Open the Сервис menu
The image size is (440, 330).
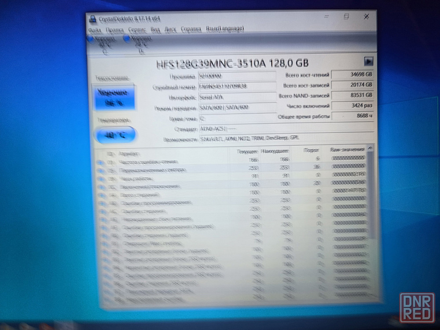pyautogui.click(x=137, y=29)
